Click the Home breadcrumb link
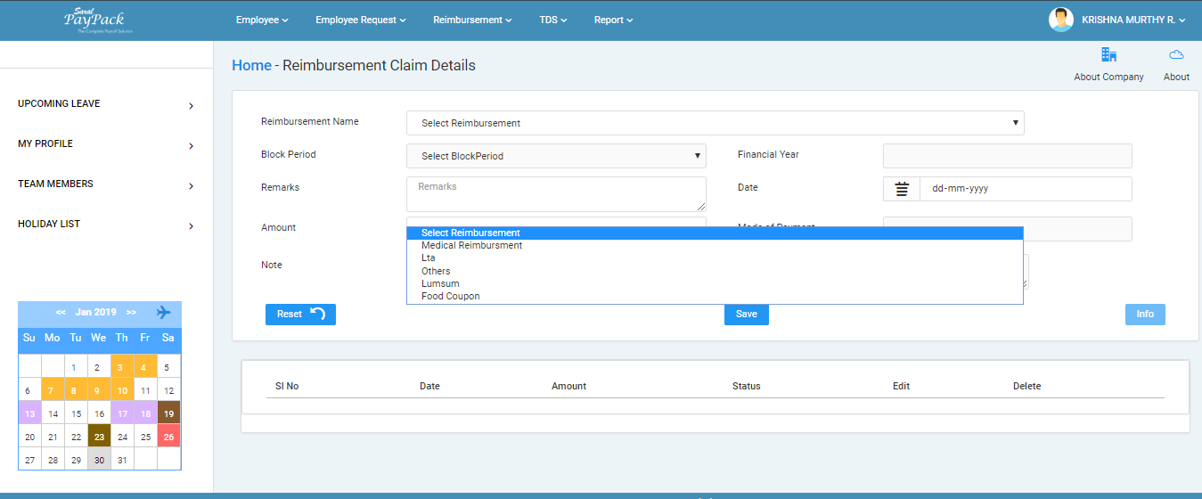1202x499 pixels. pos(251,65)
